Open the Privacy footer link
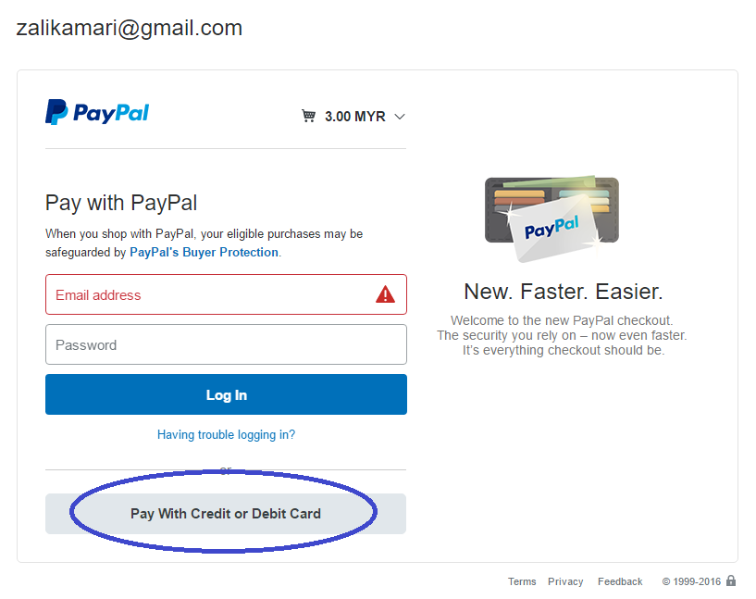 click(565, 581)
